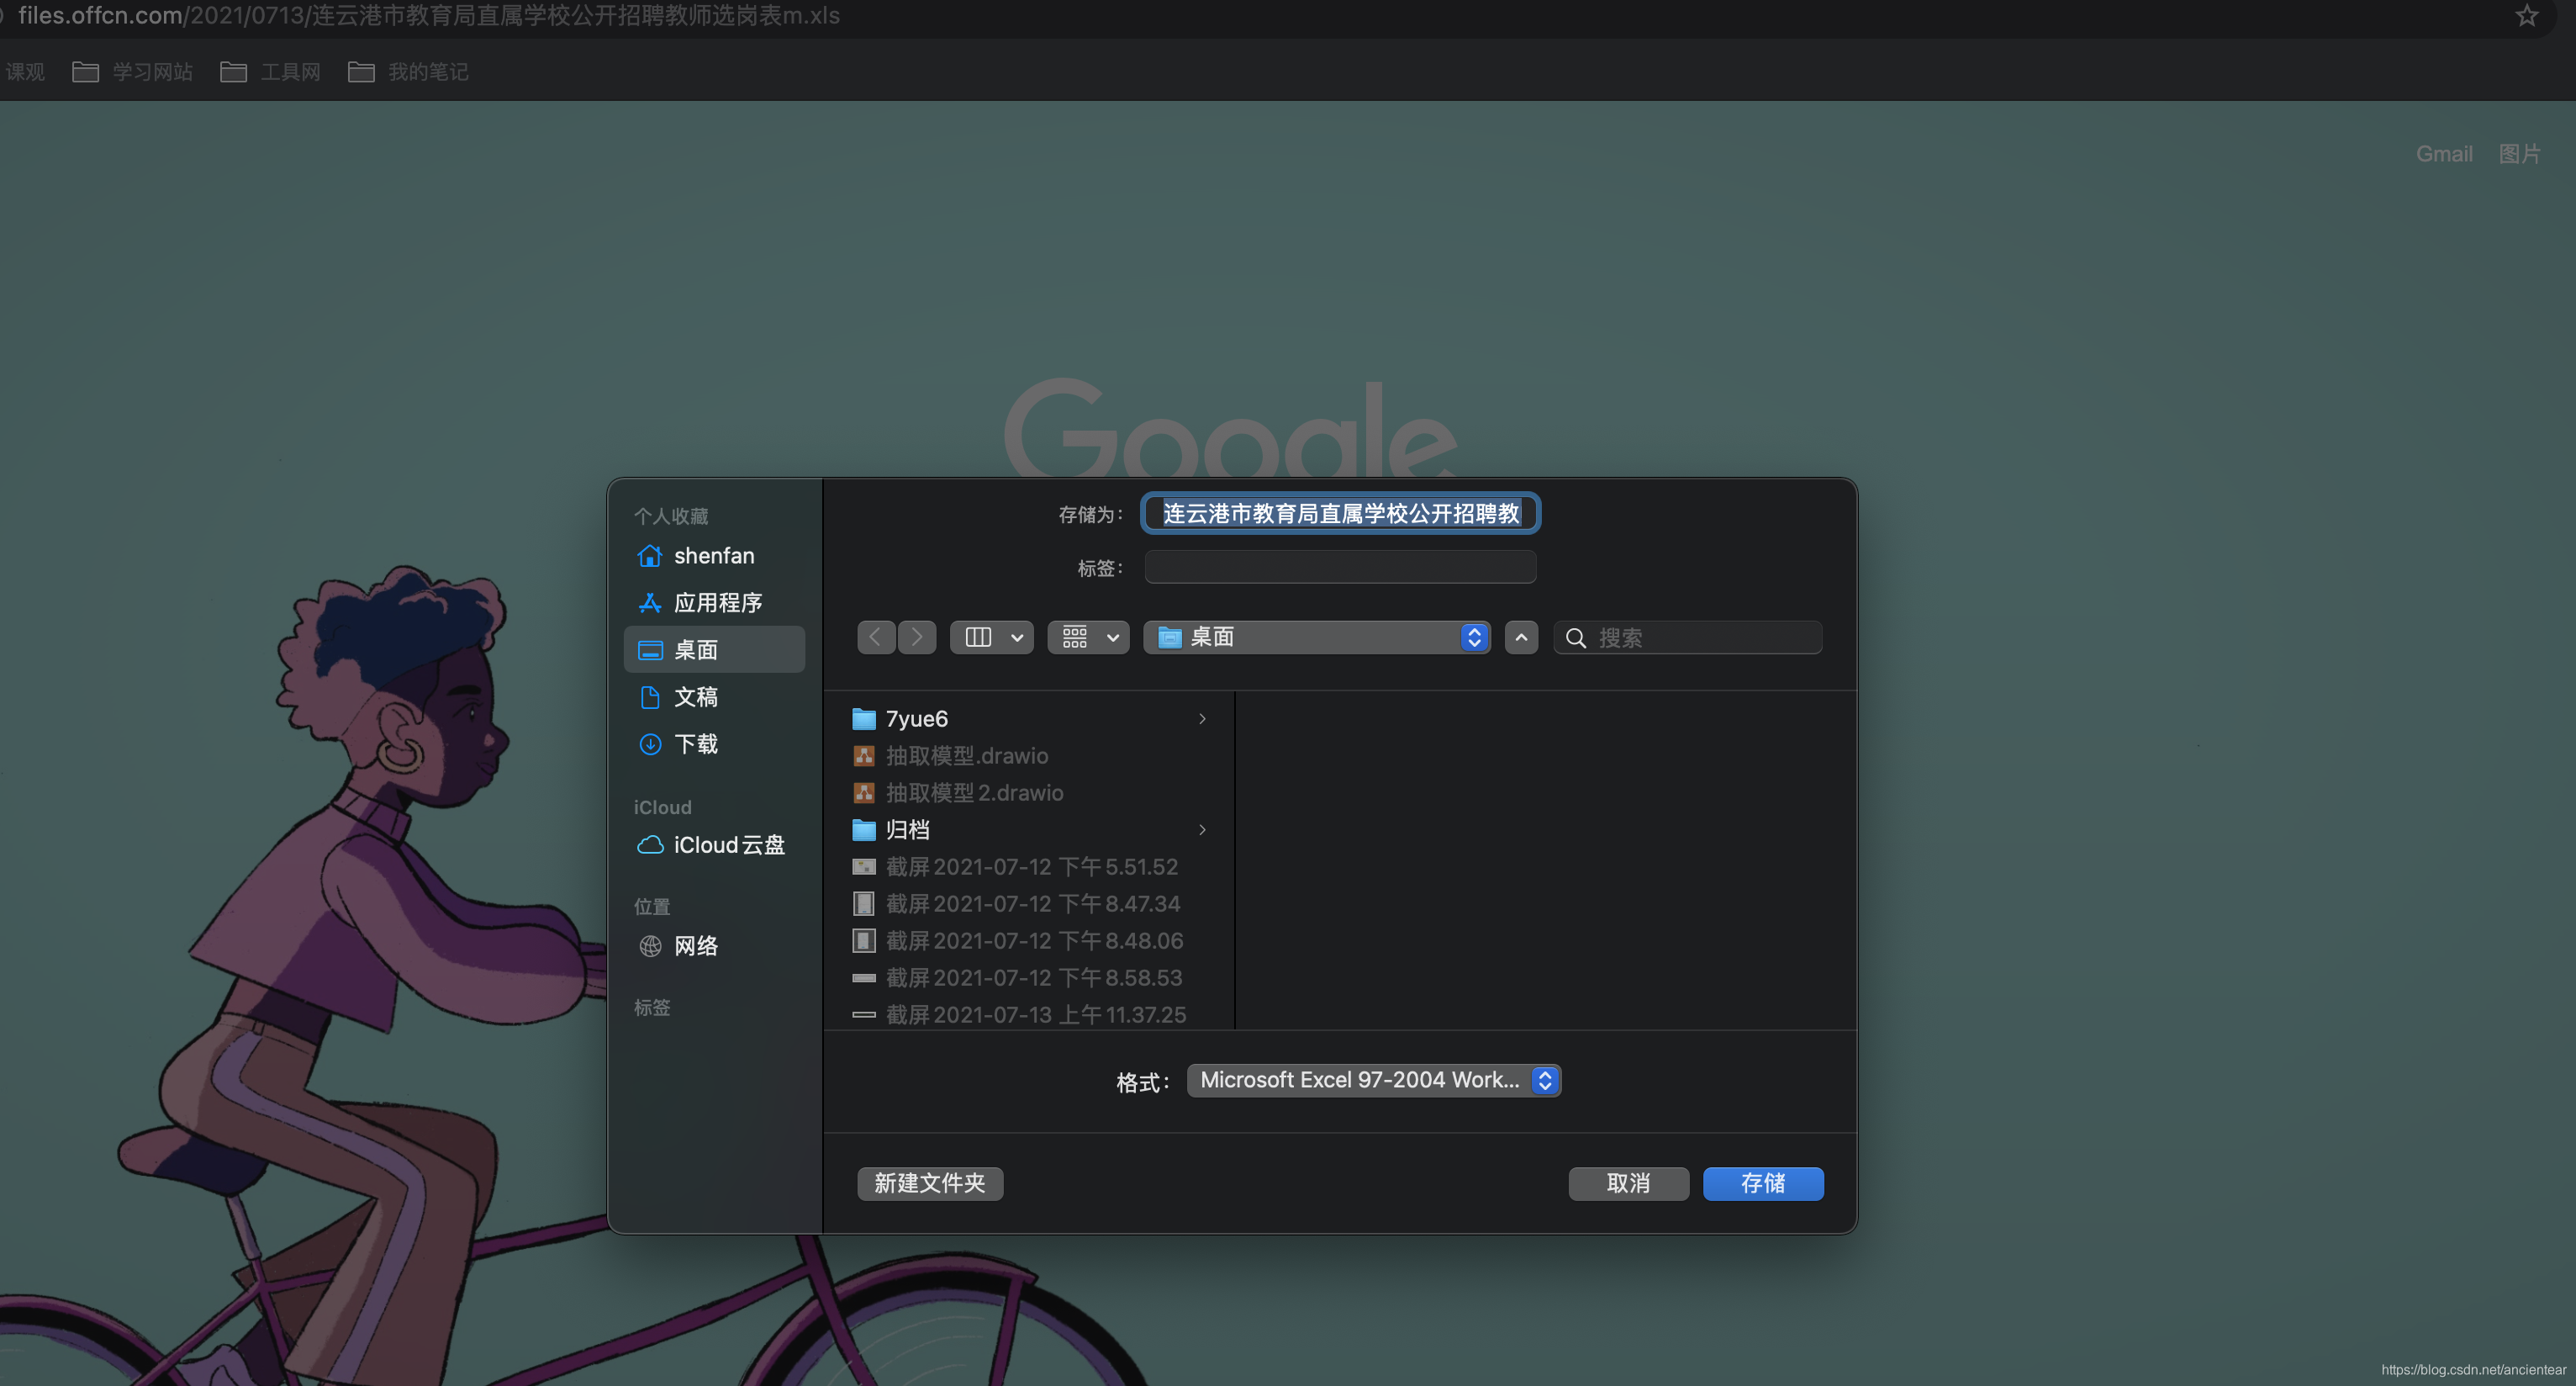Select 文稿 in the sidebar

coord(696,697)
